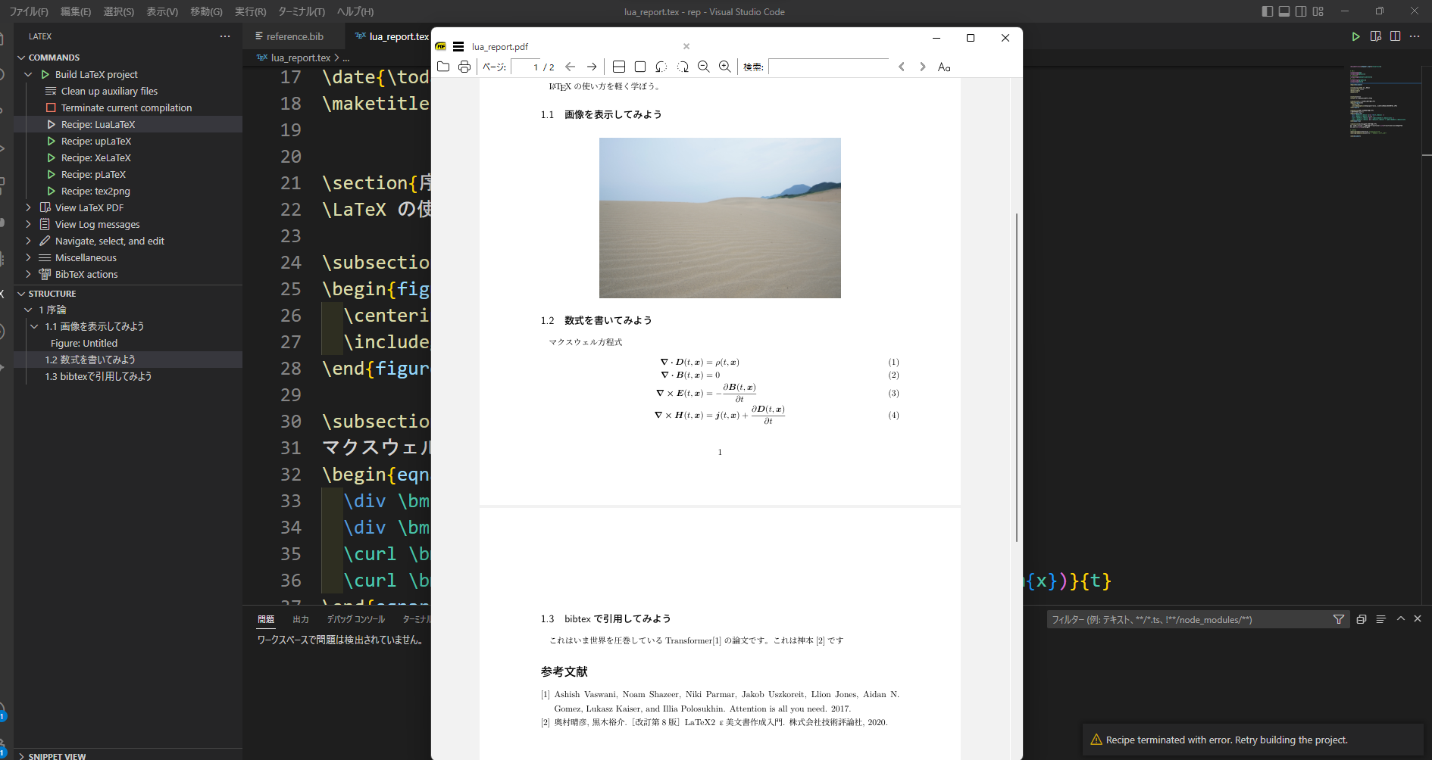
Task: Toggle primary side bar visibility
Action: point(1268,11)
